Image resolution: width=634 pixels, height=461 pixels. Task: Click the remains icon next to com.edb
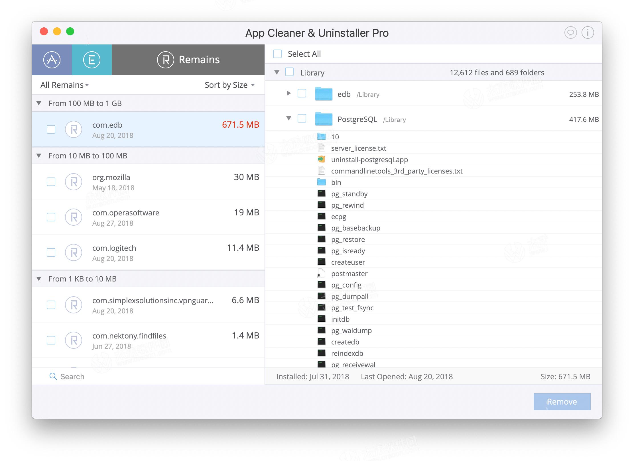click(x=74, y=129)
